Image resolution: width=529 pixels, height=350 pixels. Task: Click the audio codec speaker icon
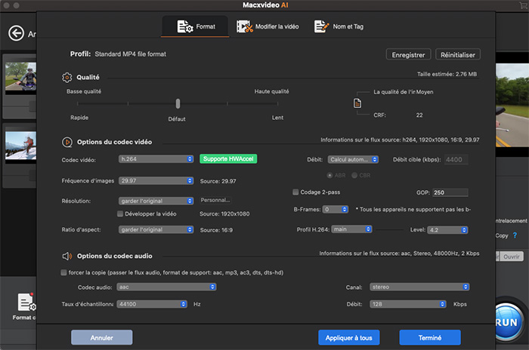coord(67,256)
